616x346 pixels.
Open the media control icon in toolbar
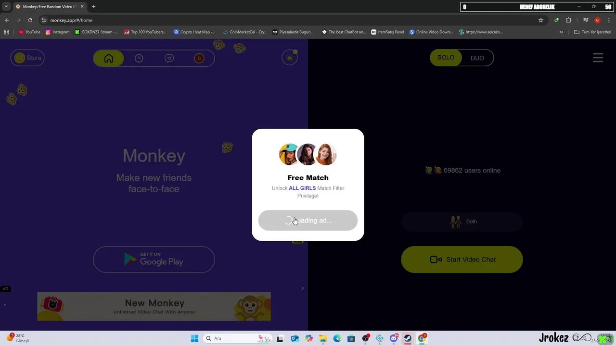pyautogui.click(x=586, y=20)
